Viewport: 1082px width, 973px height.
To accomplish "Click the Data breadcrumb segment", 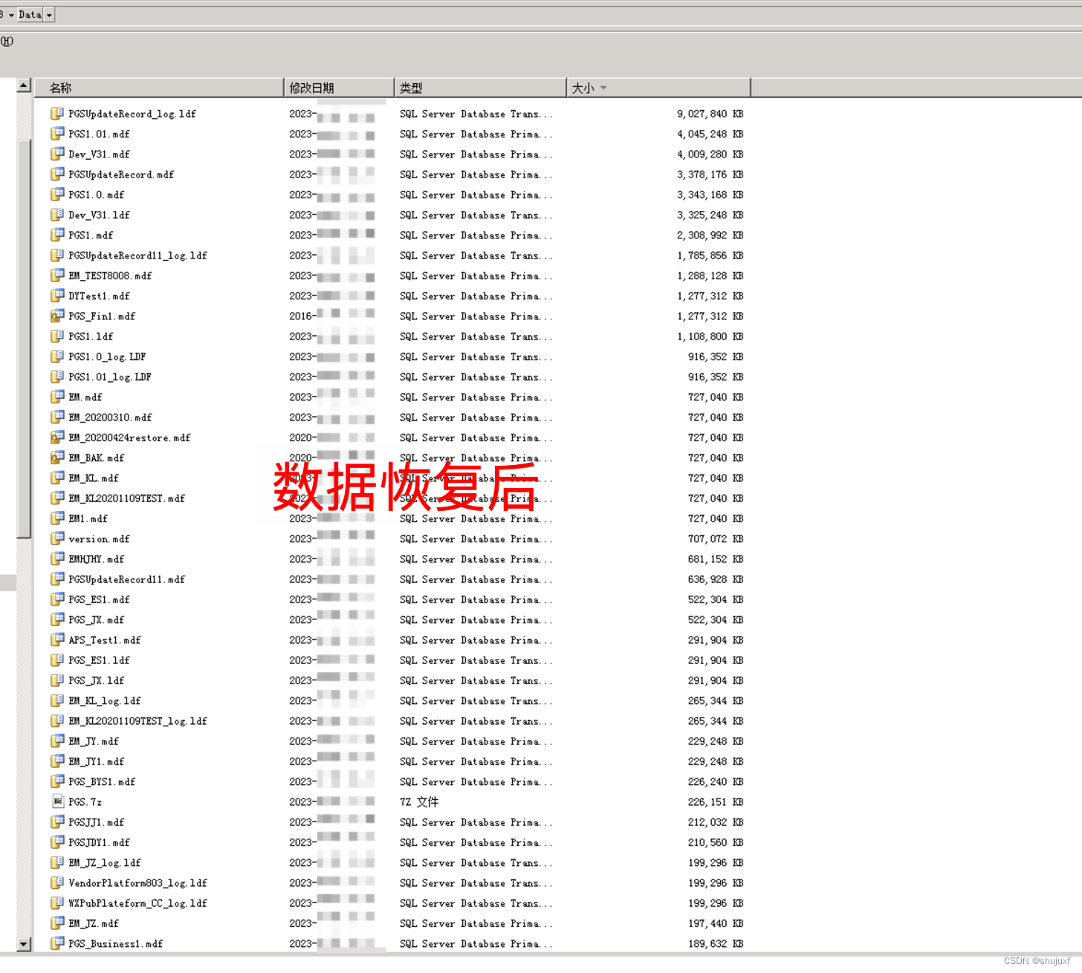I will 30,15.
